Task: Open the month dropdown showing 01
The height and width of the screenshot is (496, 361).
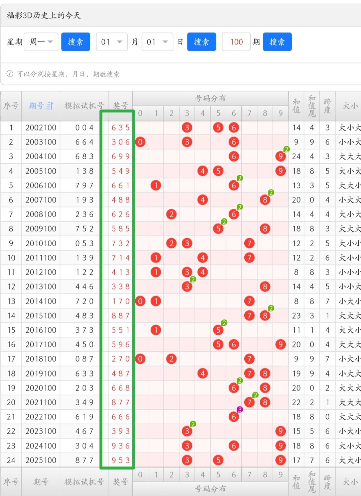Action: pyautogui.click(x=112, y=42)
